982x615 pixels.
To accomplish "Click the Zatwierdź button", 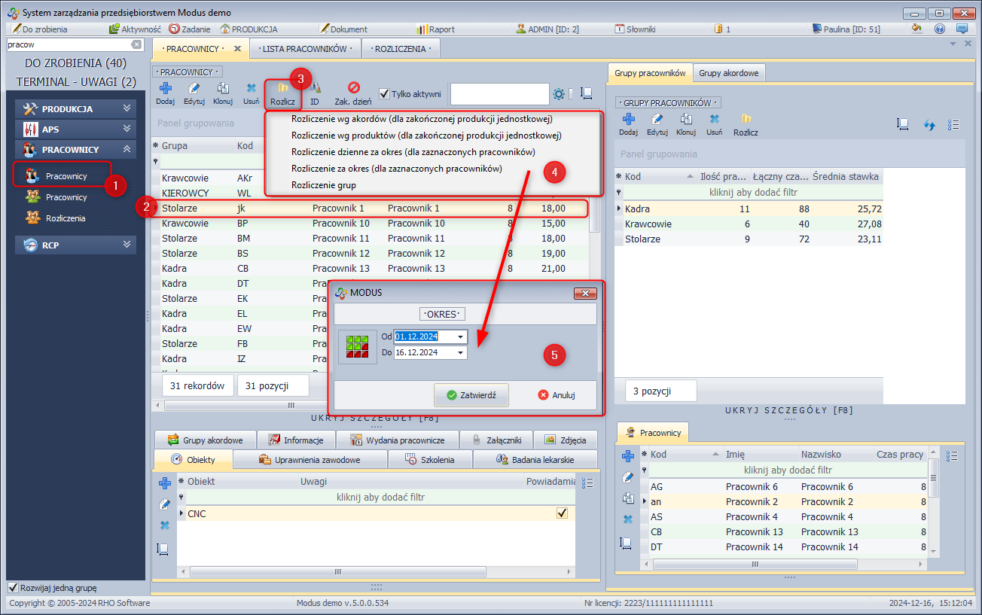I will click(x=471, y=394).
